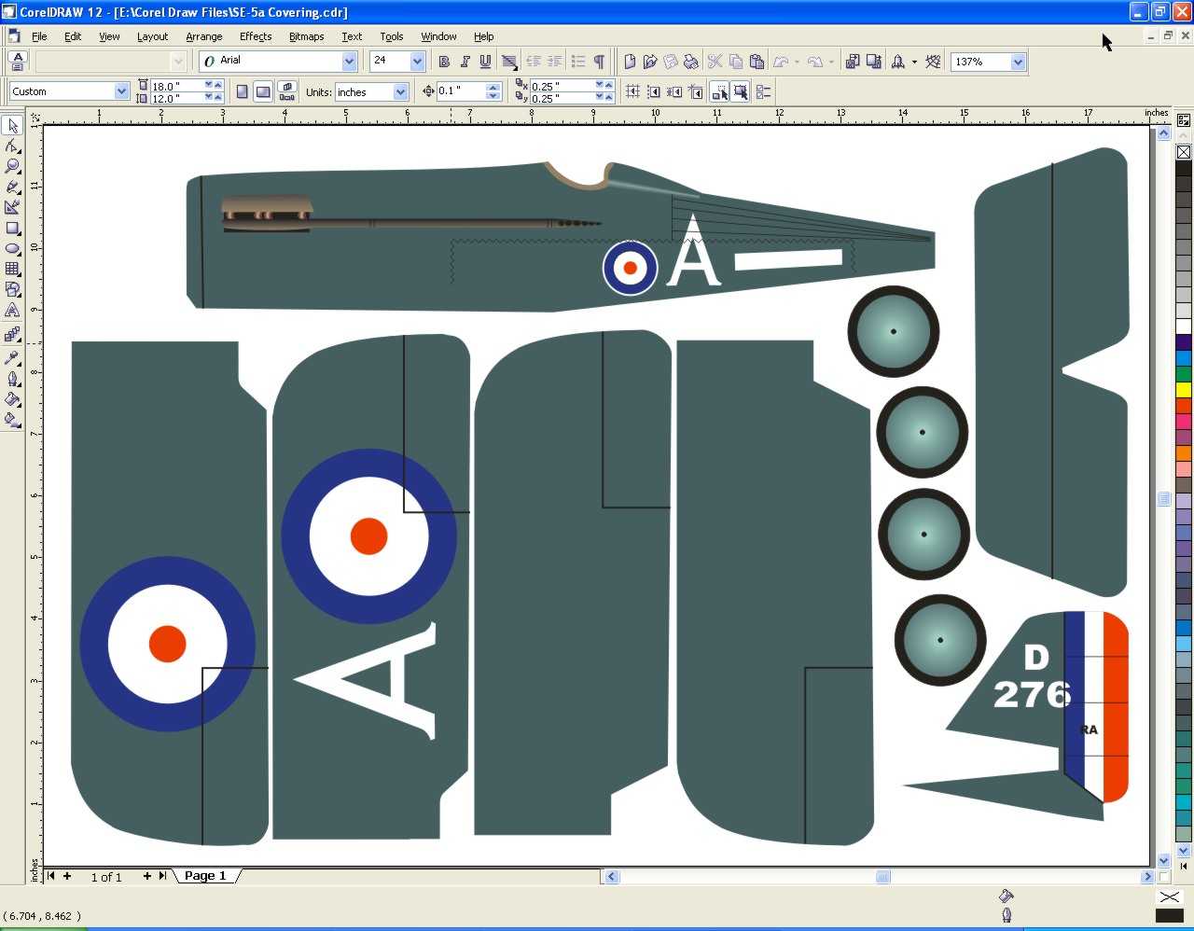This screenshot has width=1194, height=931.
Task: Open the File menu
Action: (x=39, y=36)
